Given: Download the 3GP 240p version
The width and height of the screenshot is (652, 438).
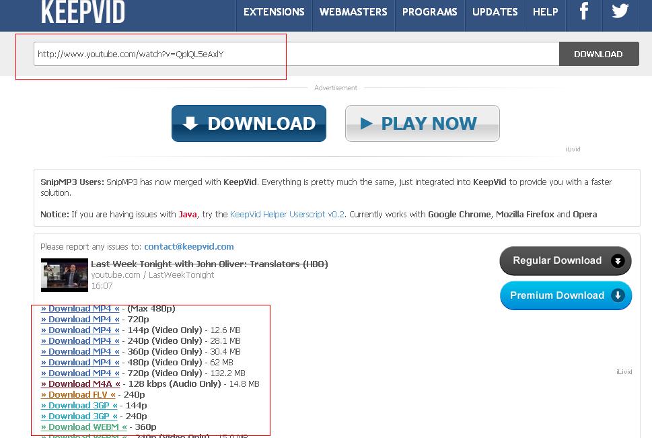Looking at the screenshot, I should [x=79, y=416].
